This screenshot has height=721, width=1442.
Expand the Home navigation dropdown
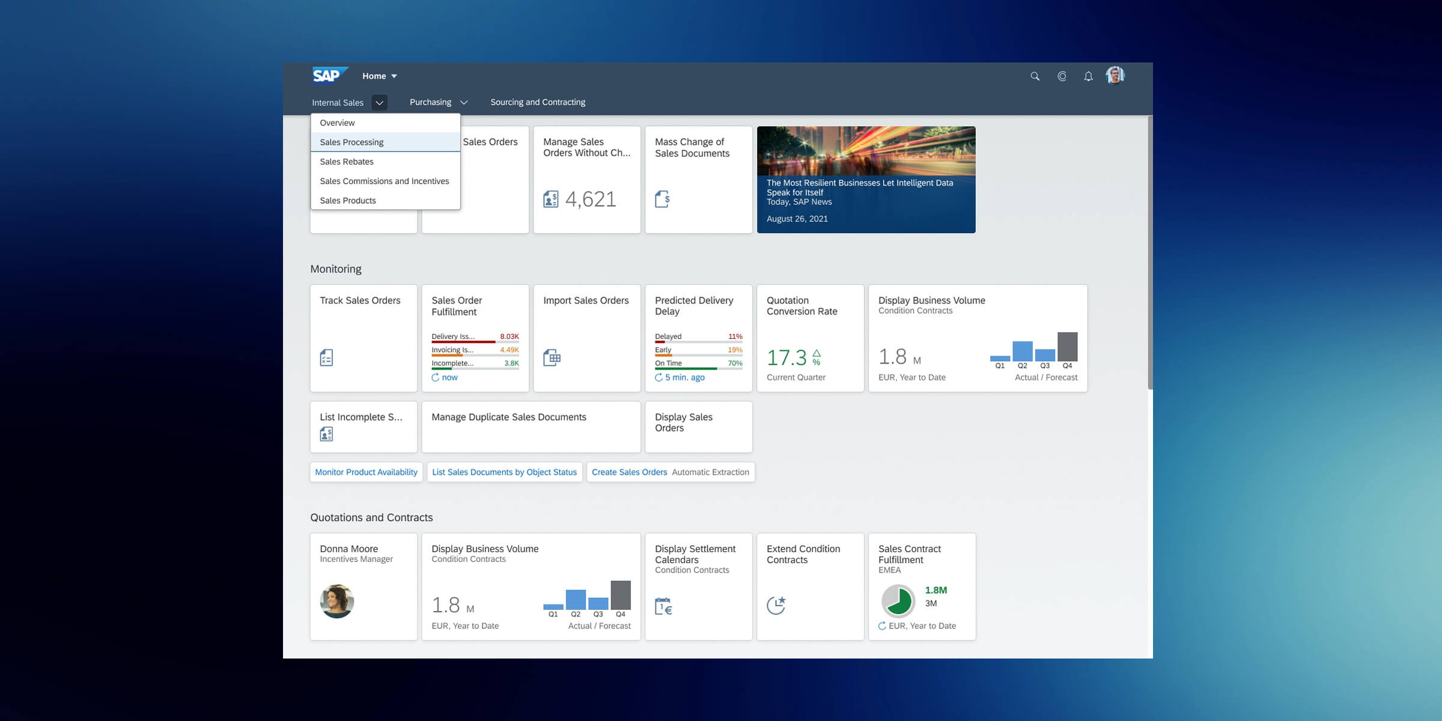pyautogui.click(x=394, y=76)
